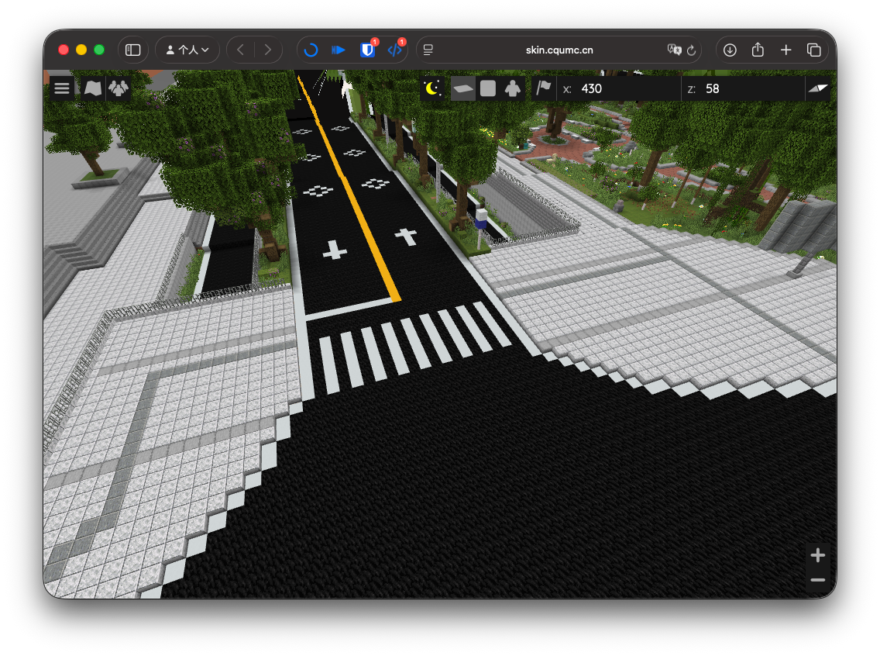
Task: Click the blue circular loading extension icon
Action: [x=311, y=50]
